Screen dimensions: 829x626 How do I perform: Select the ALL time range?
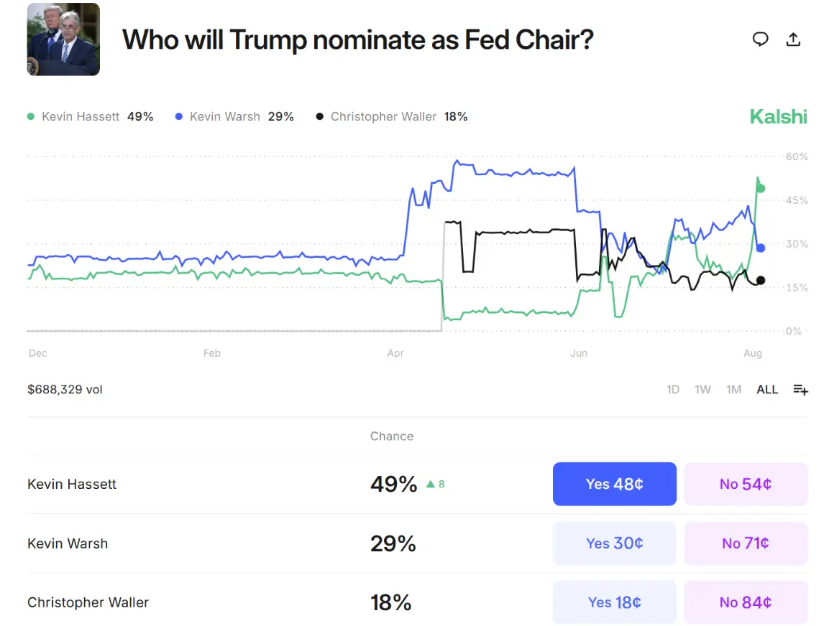(767, 390)
